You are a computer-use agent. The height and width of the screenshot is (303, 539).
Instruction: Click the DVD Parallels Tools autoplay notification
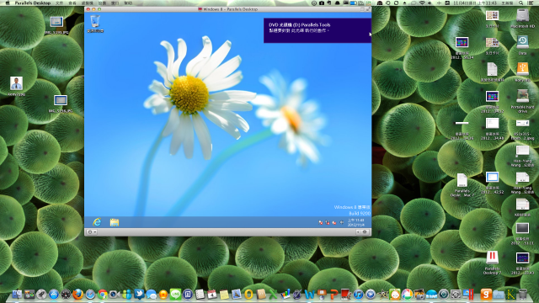click(318, 30)
